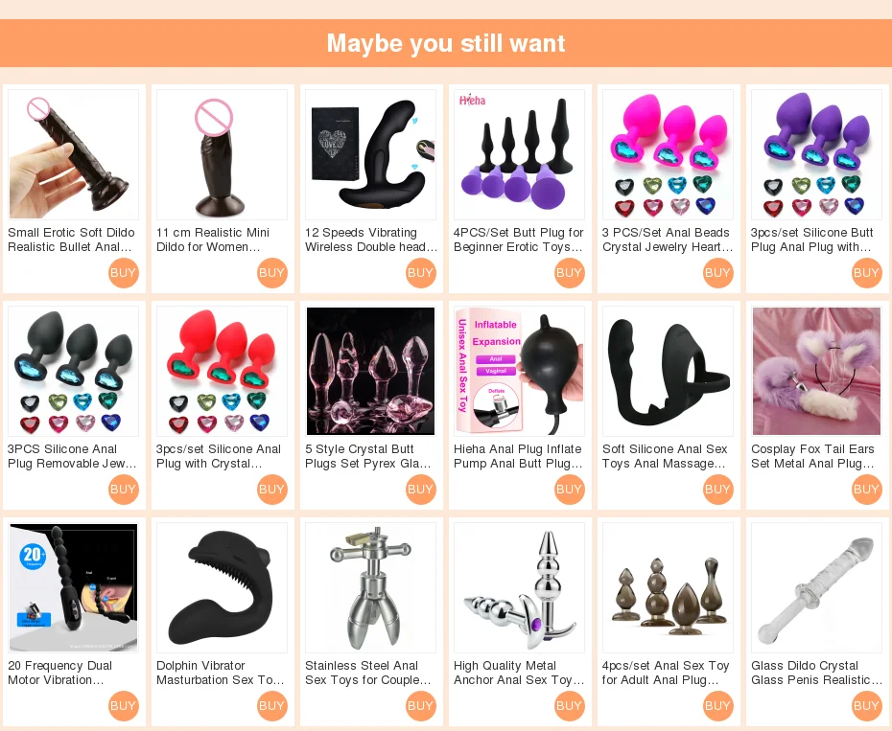The width and height of the screenshot is (892, 731).
Task: Click BUY for Cosplay Fox Tail Ears Set
Action: [x=866, y=490]
